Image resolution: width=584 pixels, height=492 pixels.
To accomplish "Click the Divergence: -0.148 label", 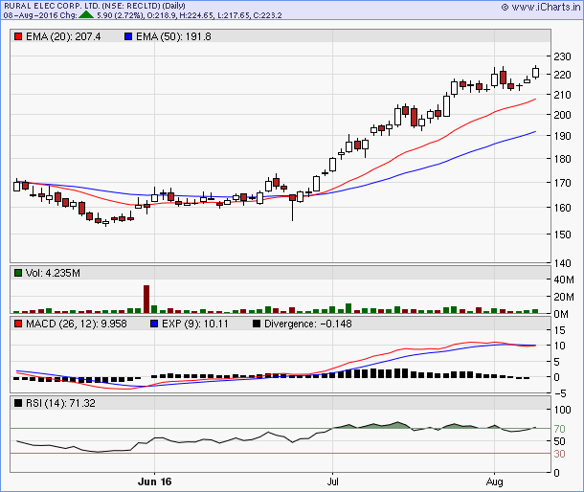I will click(307, 324).
